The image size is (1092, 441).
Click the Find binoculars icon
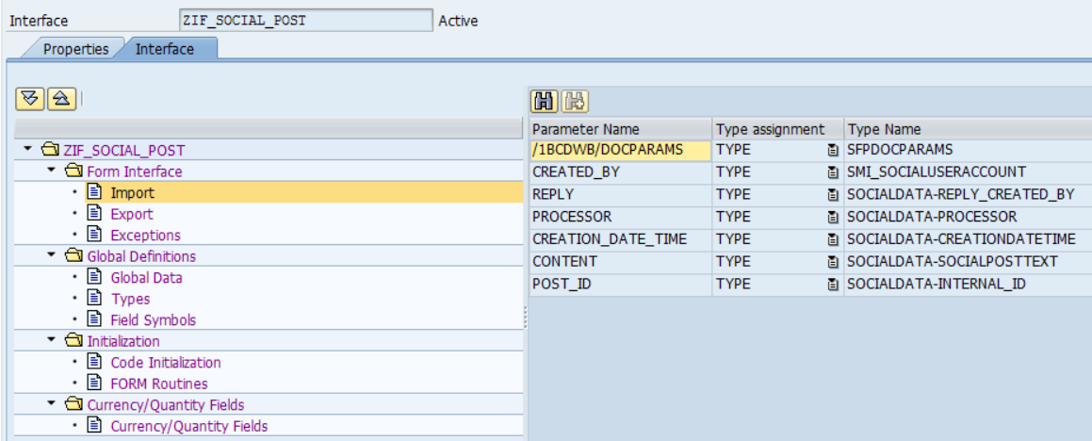[x=544, y=102]
